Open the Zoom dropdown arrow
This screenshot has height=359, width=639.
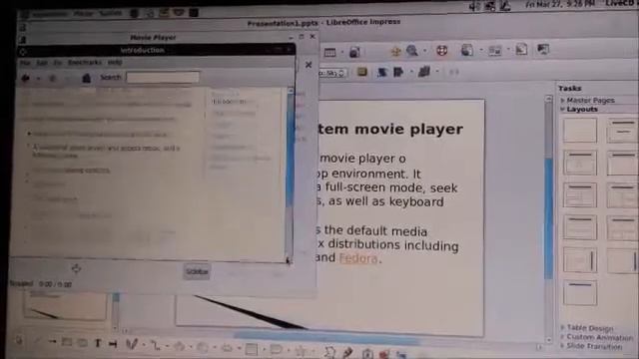424,51
